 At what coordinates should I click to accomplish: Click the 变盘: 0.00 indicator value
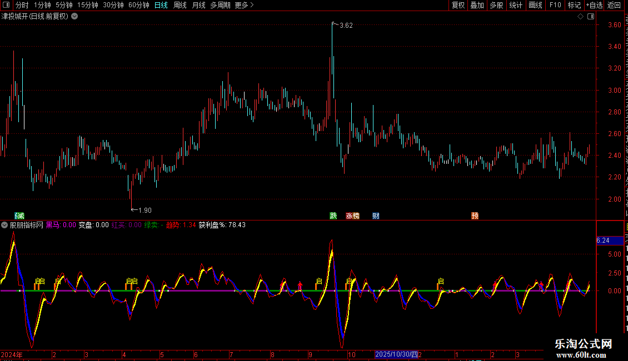coord(93,225)
